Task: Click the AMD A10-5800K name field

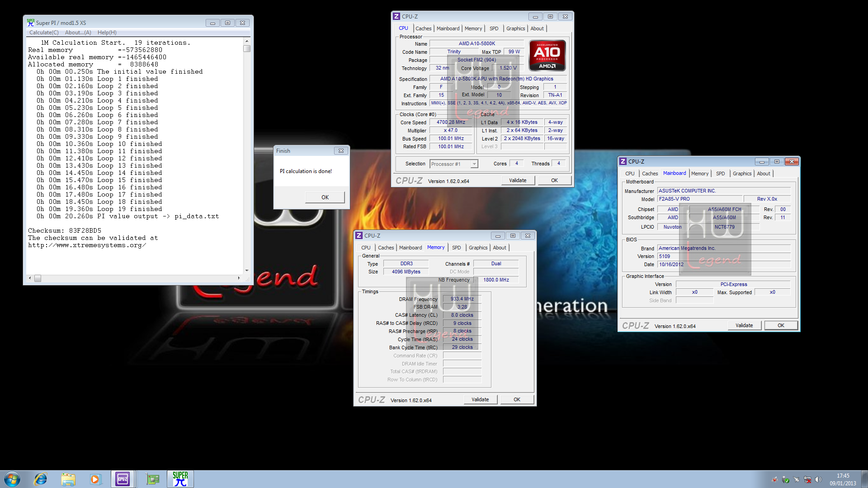Action: coord(476,44)
